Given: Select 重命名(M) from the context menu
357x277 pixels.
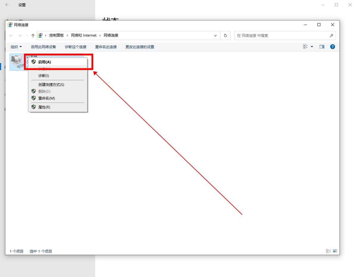Looking at the screenshot, I should point(46,98).
